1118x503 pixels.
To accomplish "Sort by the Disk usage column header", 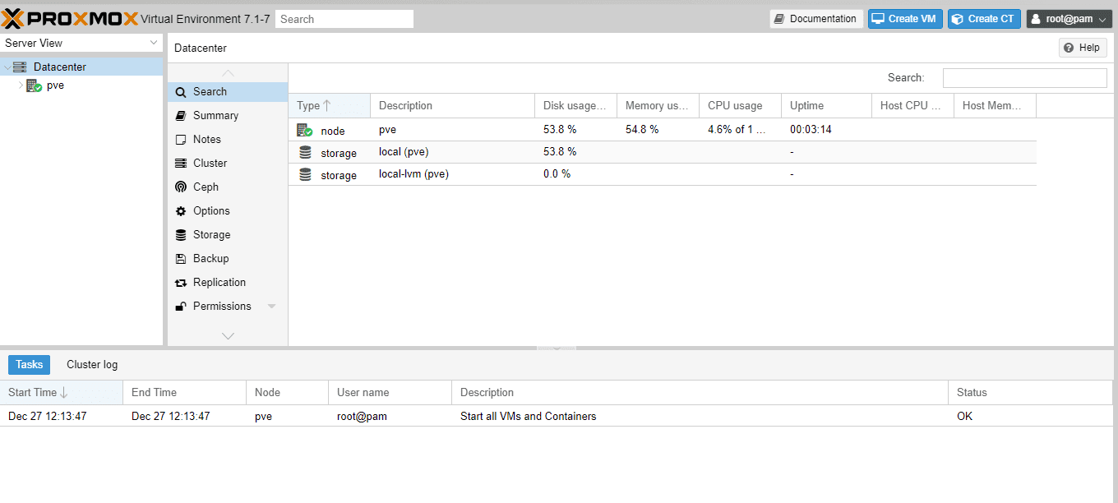I will (x=575, y=106).
